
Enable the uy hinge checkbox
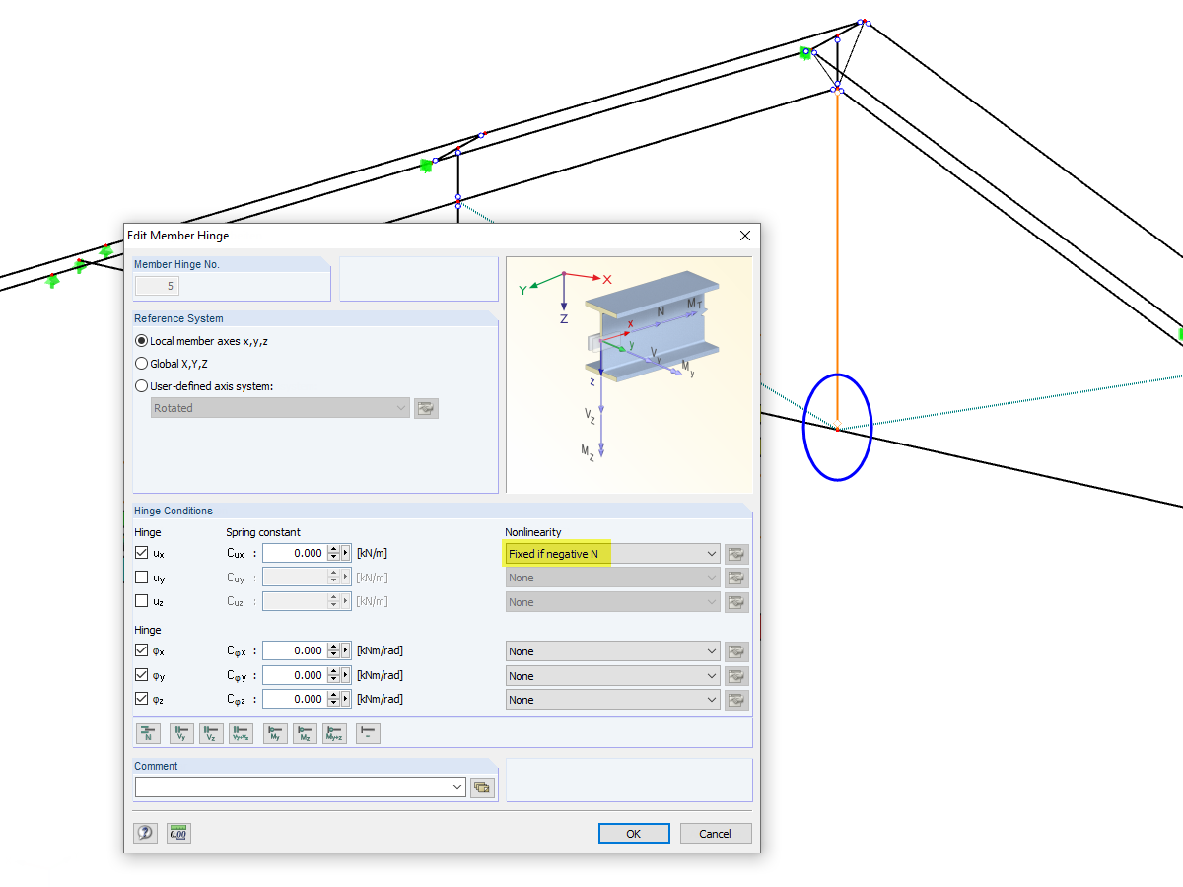click(141, 578)
